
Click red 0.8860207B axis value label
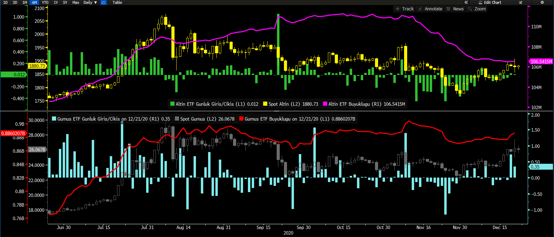(14, 133)
